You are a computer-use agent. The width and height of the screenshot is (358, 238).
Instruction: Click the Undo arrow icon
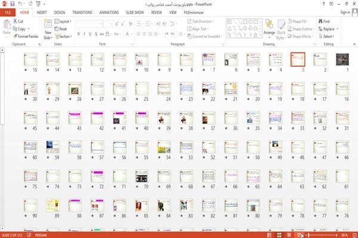[x=20, y=4]
